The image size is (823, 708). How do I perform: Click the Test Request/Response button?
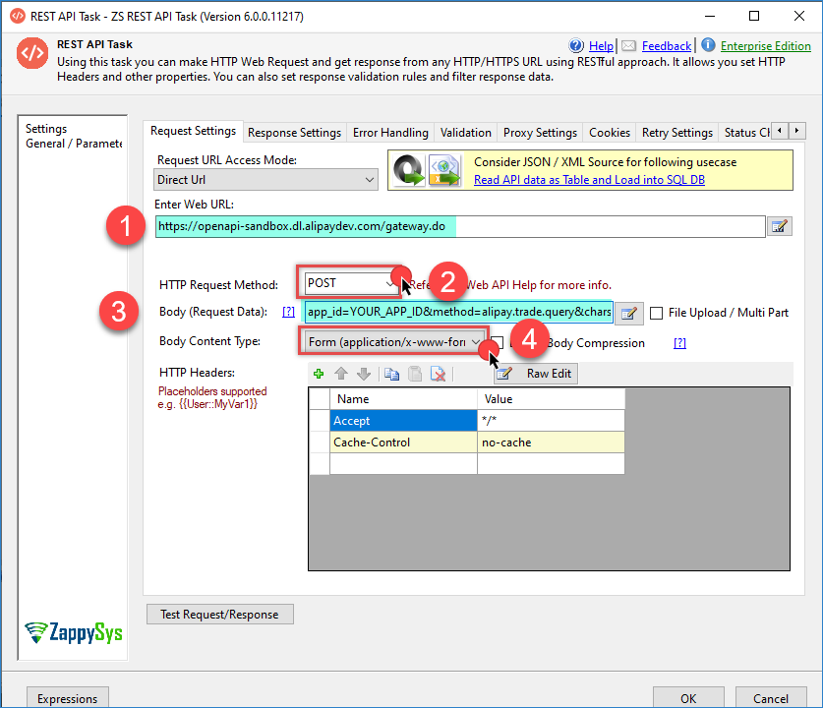[x=219, y=615]
